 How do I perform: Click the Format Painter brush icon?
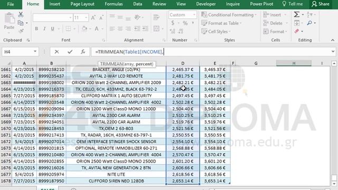[21, 31]
